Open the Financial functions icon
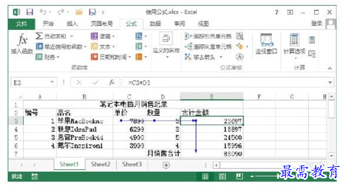The image size is (344, 188). click(x=39, y=57)
